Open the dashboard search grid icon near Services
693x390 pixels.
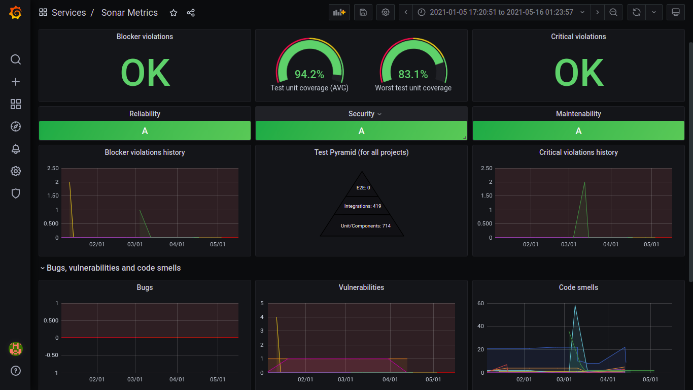(x=43, y=13)
